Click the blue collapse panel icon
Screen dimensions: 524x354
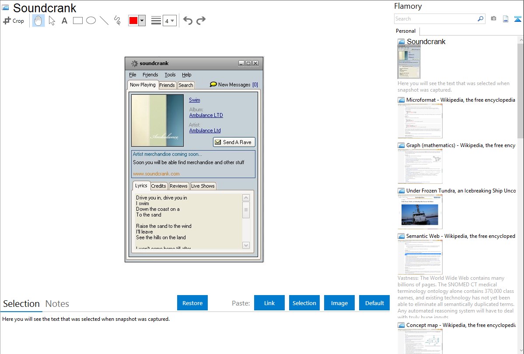coord(517,19)
